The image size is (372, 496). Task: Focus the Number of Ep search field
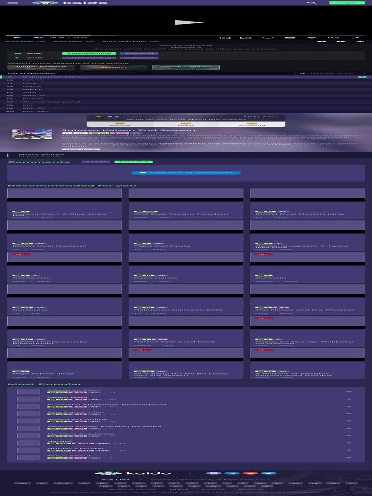point(330,74)
